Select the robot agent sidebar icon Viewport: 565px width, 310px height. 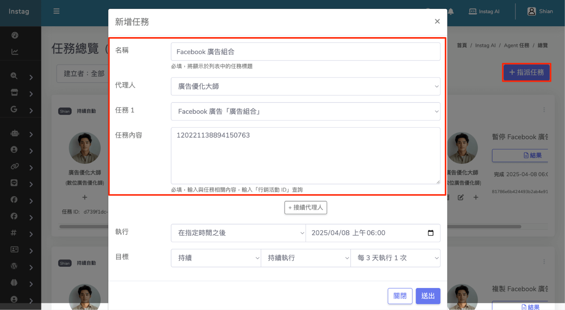point(15,133)
